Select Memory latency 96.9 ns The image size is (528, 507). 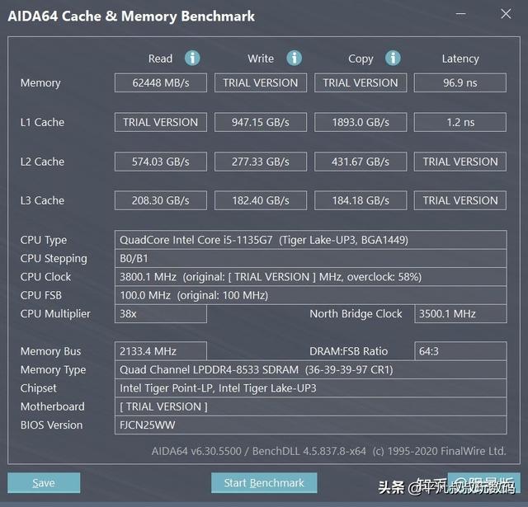point(460,82)
